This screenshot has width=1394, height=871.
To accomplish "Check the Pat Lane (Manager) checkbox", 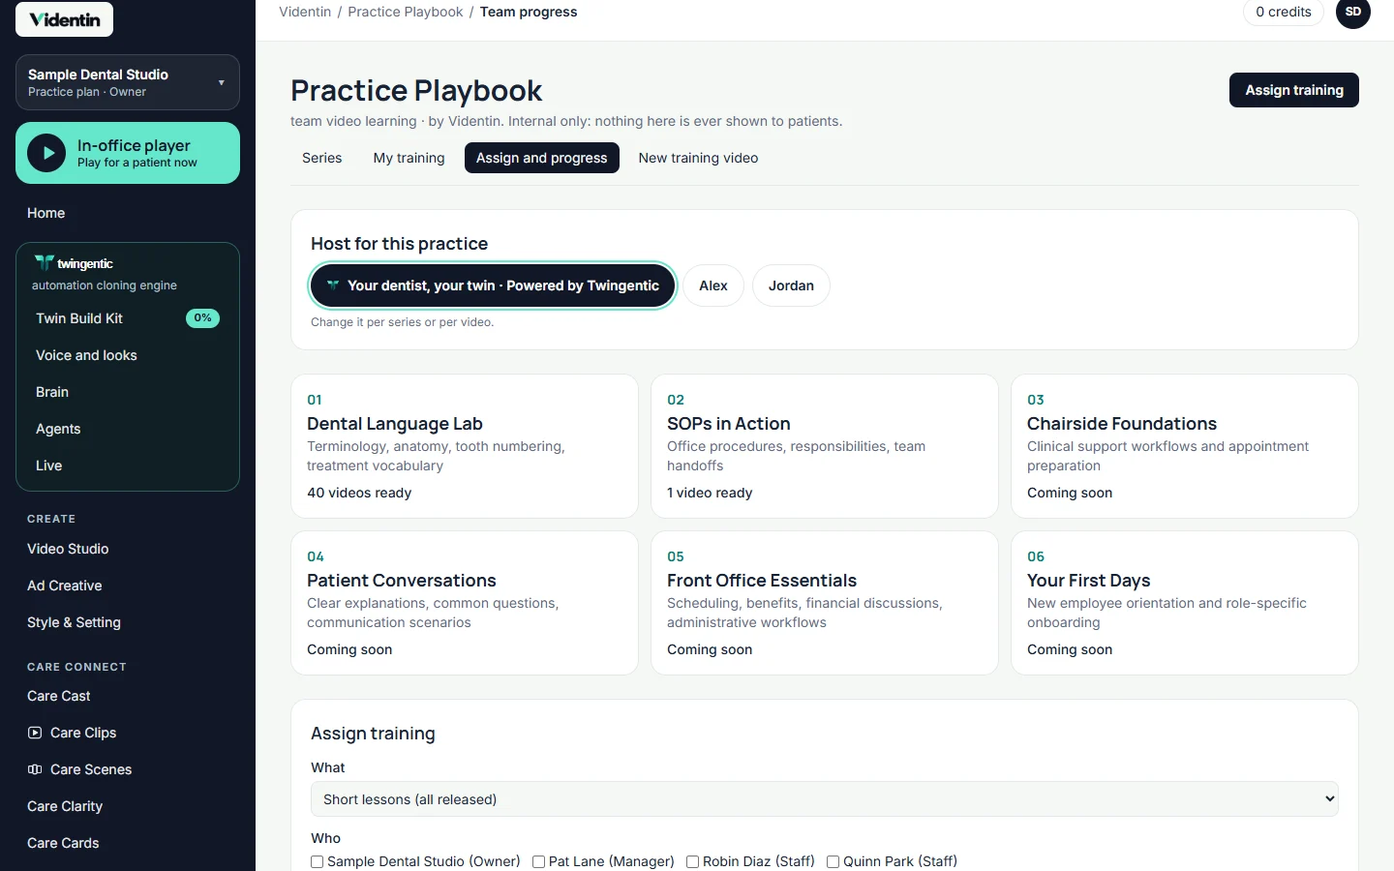I will 538,861.
